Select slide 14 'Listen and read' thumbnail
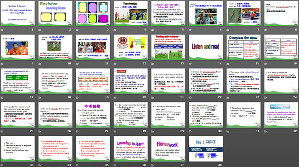299x167 pixels. coord(206,47)
